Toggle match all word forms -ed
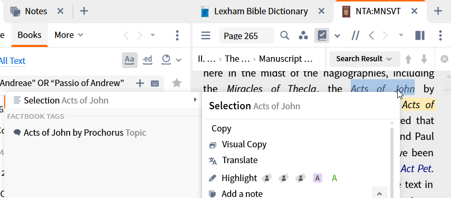The width and height of the screenshot is (451, 198). (x=147, y=60)
